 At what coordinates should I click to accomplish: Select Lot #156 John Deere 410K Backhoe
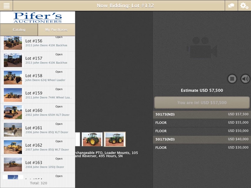pyautogui.click(x=38, y=43)
